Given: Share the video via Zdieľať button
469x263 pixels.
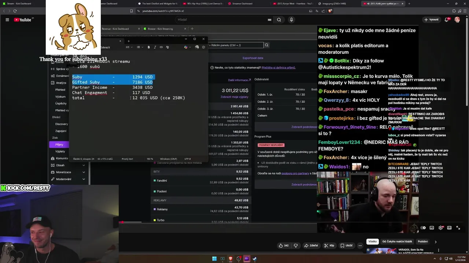Looking at the screenshot, I should pyautogui.click(x=311, y=245).
